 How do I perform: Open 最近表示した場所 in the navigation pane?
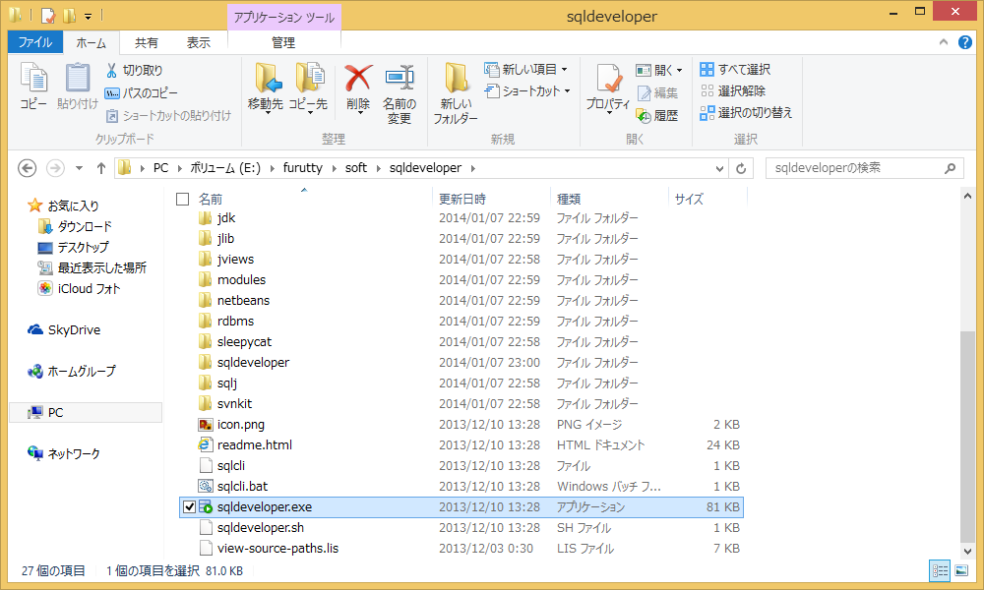click(x=92, y=267)
